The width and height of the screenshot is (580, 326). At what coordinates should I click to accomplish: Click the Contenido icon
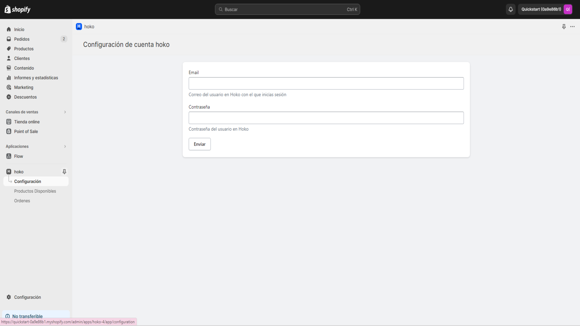[x=9, y=68]
